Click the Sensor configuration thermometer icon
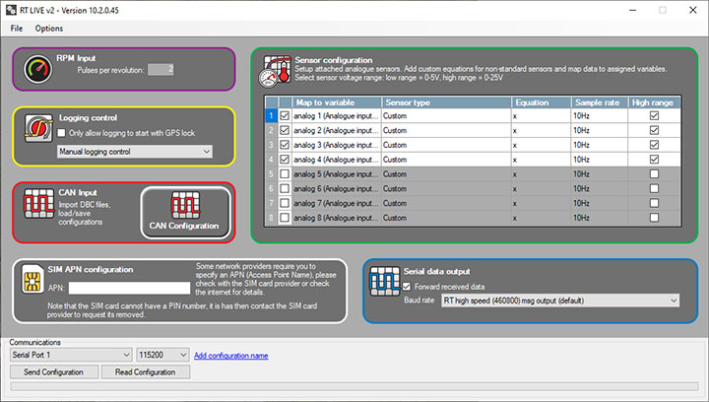 tap(272, 72)
